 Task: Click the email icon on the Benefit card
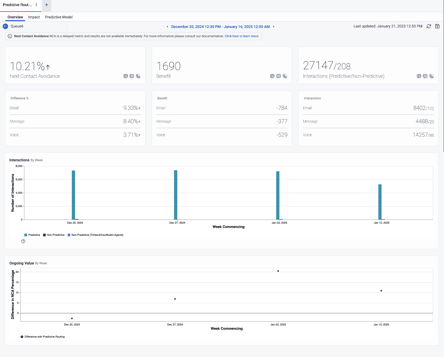(x=272, y=76)
